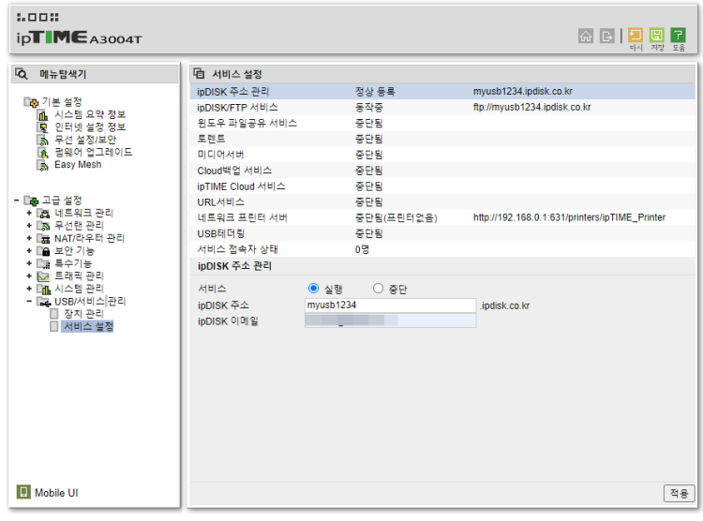The width and height of the screenshot is (703, 521).
Task: Expand the 보안 기능 tree node
Action: click(x=29, y=251)
